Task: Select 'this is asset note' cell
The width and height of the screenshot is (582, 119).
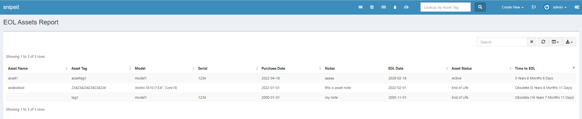Action: (x=338, y=88)
